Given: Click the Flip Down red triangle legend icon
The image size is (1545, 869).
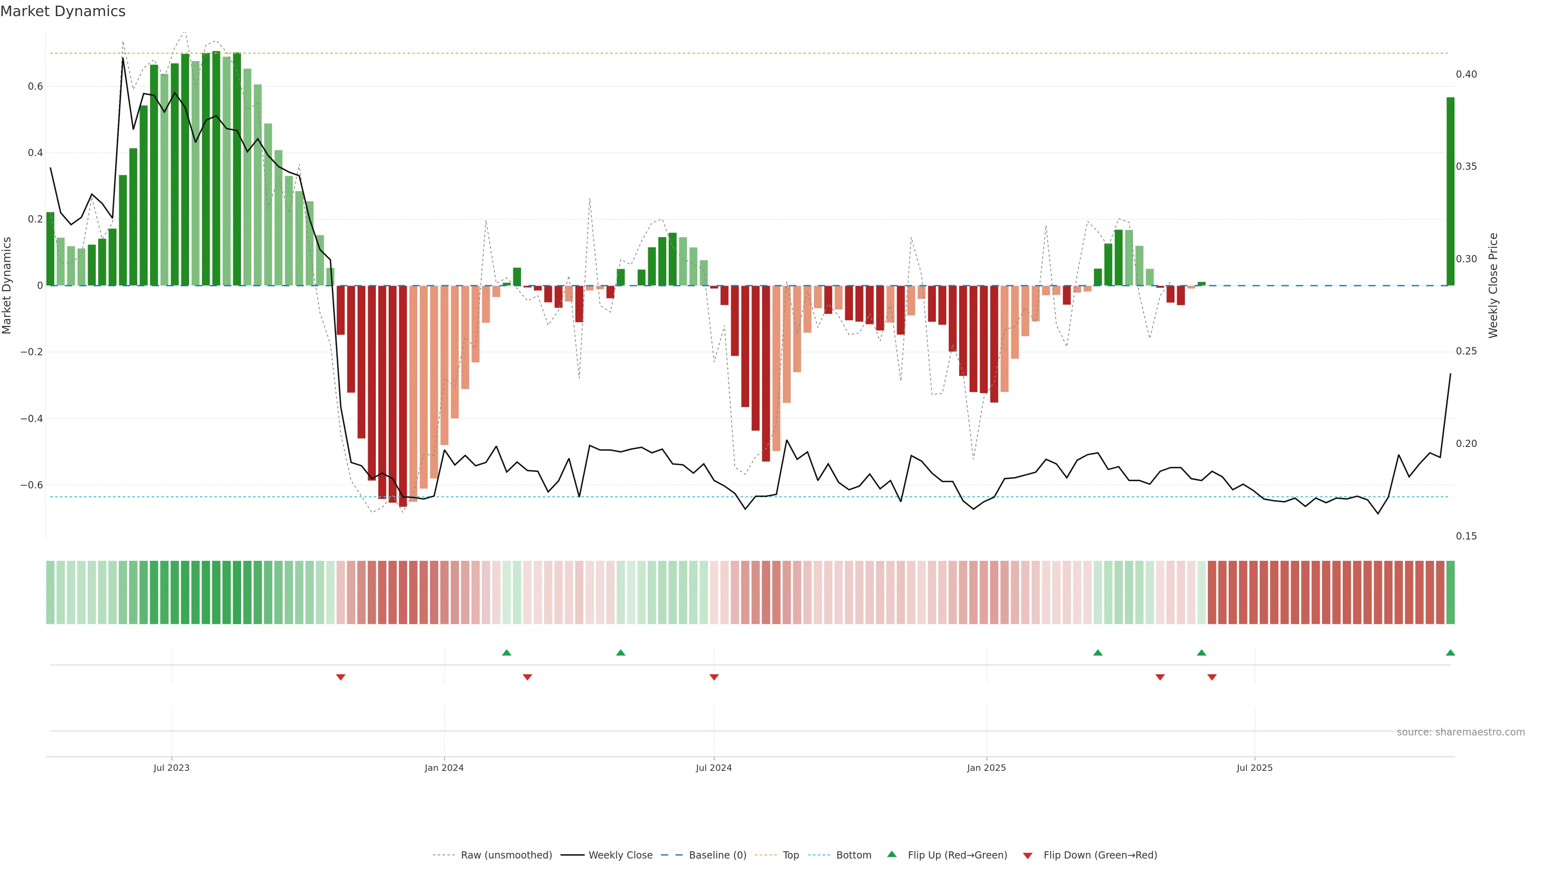Looking at the screenshot, I should pyautogui.click(x=1028, y=855).
